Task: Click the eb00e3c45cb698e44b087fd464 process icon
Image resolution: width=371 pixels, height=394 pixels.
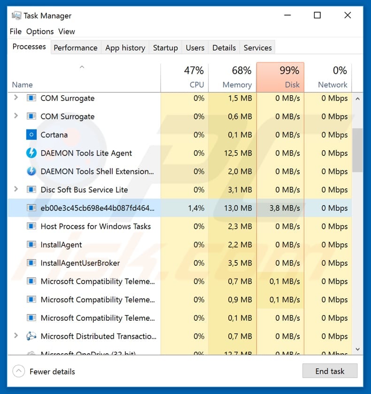Action: tap(31, 208)
